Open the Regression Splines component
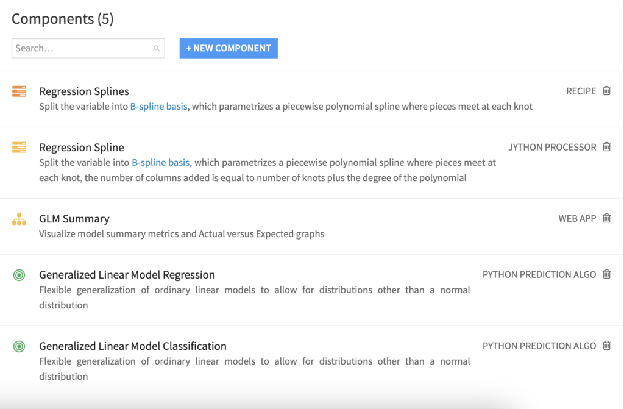624x409 pixels. (x=84, y=91)
